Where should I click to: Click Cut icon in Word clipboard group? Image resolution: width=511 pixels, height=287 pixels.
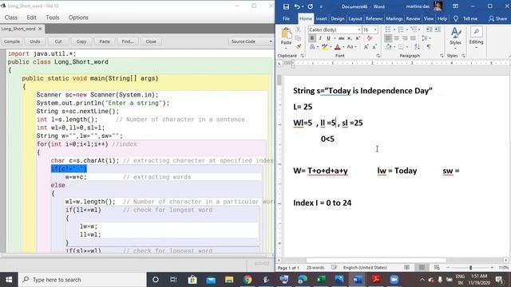click(298, 29)
